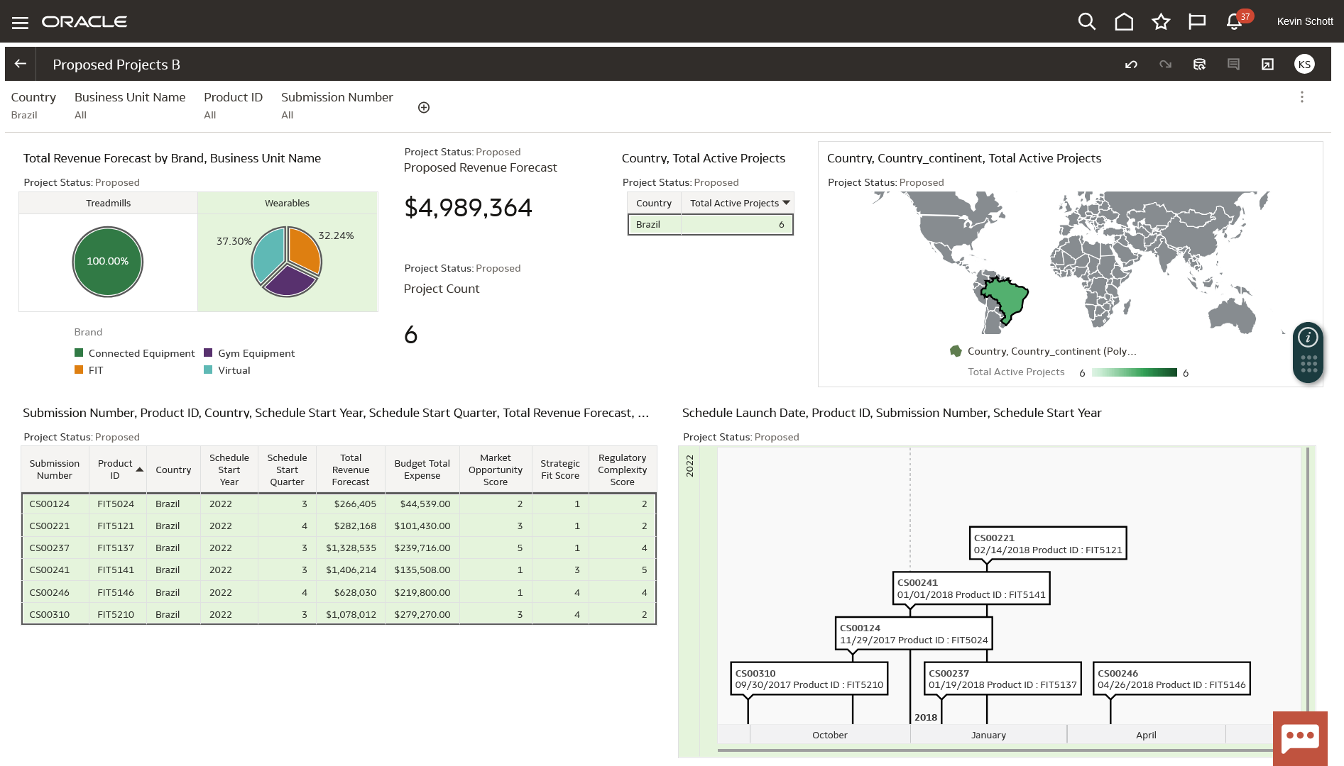Viewport: 1344px width, 766px height.
Task: Select the CS00237 row in table
Action: 339,548
